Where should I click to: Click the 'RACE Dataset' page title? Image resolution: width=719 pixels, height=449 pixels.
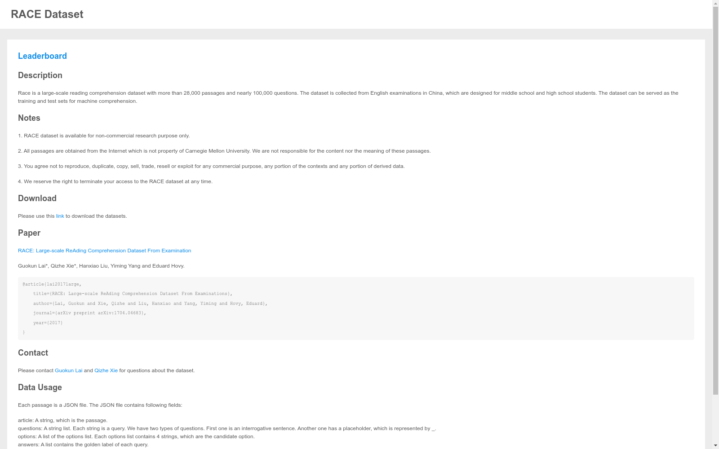[x=47, y=14]
